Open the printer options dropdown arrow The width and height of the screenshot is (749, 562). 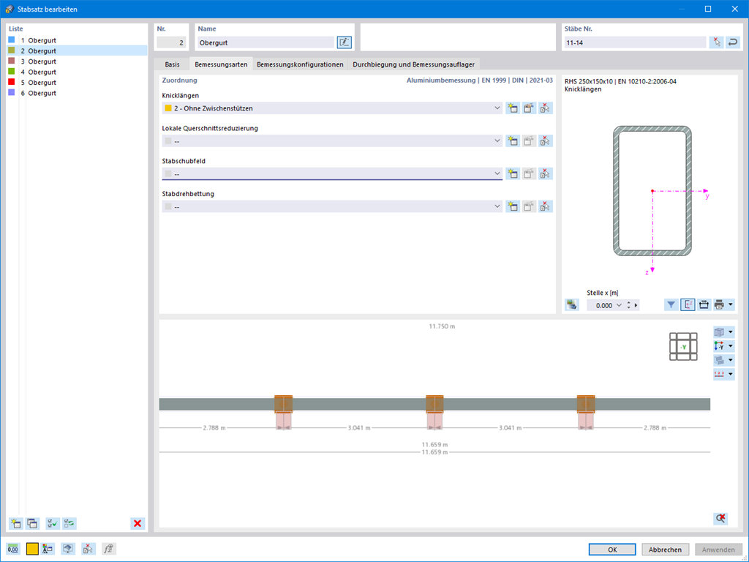tap(731, 305)
